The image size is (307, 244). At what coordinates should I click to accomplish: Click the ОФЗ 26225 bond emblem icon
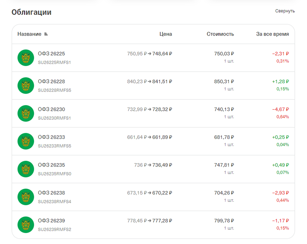point(26,58)
